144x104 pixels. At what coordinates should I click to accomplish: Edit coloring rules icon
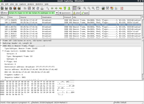coord(112,8)
